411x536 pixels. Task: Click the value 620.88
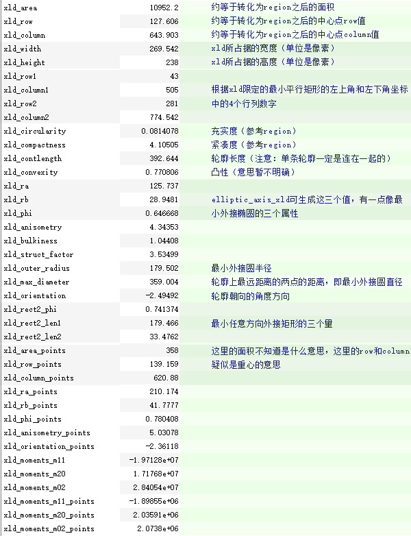point(166,378)
